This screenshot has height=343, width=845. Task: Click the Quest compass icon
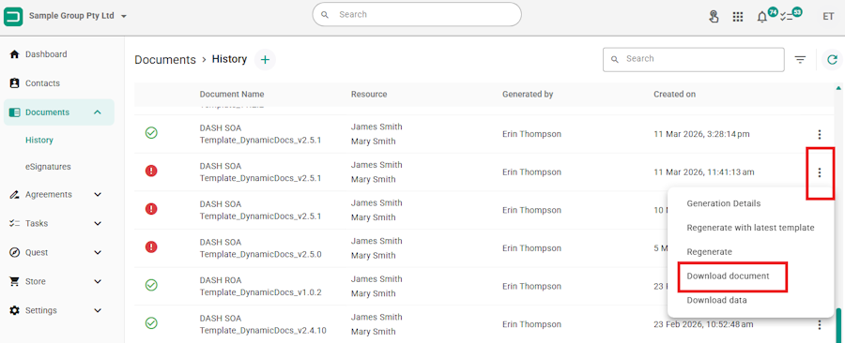click(x=14, y=252)
